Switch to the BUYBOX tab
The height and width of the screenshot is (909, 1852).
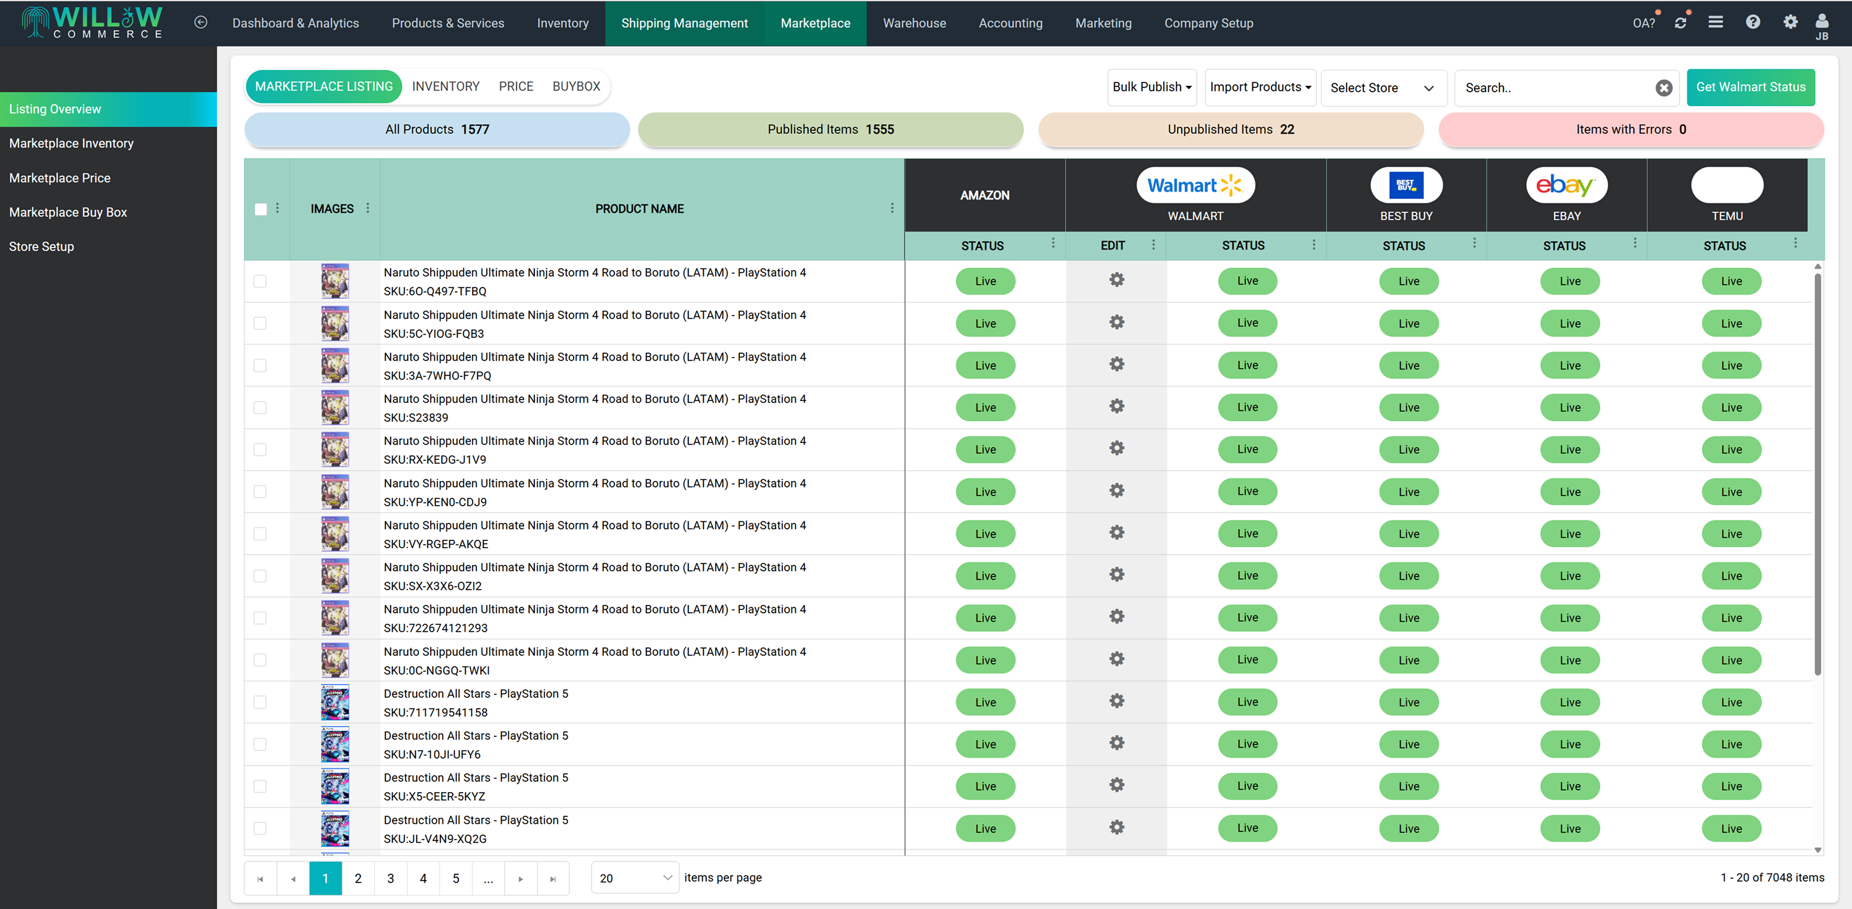[576, 86]
